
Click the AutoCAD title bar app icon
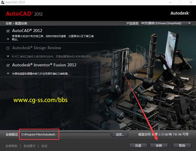pyautogui.click(x=2, y=2)
